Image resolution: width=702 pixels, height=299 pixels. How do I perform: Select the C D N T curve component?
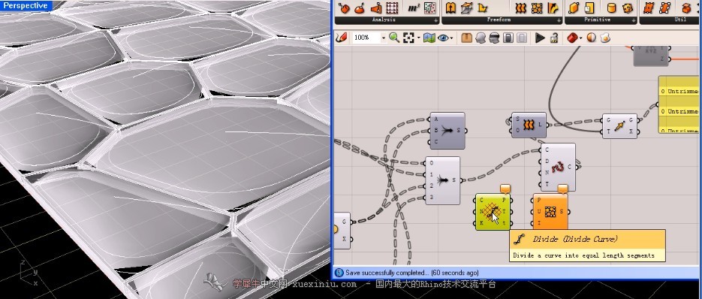pos(558,168)
